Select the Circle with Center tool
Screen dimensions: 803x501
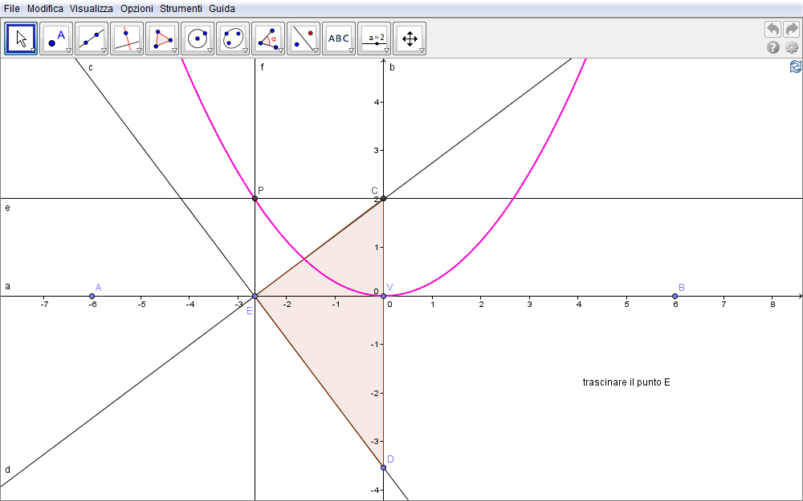click(198, 38)
